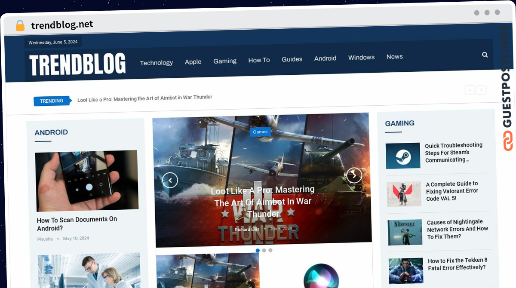Open the Guides menu item
Viewport: 516px width, 288px height.
292,59
